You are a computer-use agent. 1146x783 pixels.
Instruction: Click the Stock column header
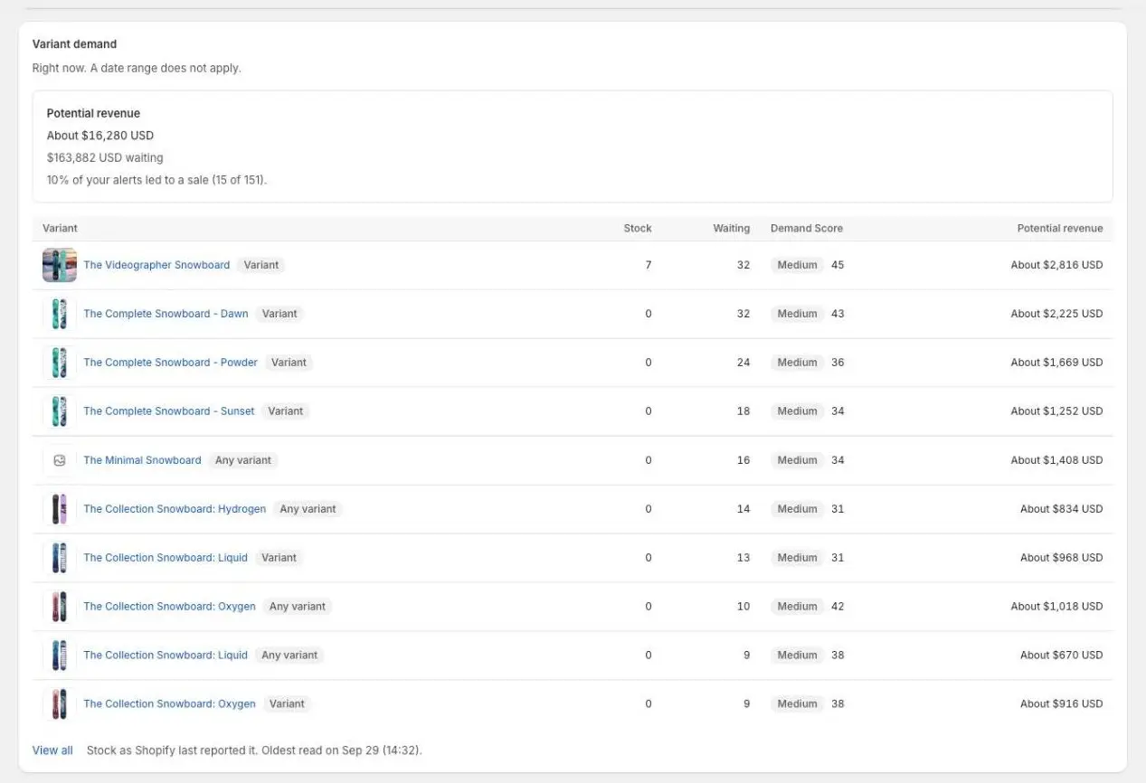click(638, 229)
